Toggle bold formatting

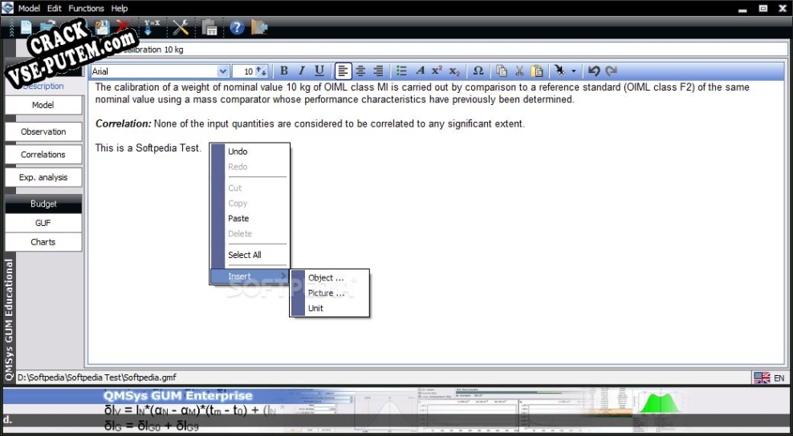pyautogui.click(x=283, y=71)
